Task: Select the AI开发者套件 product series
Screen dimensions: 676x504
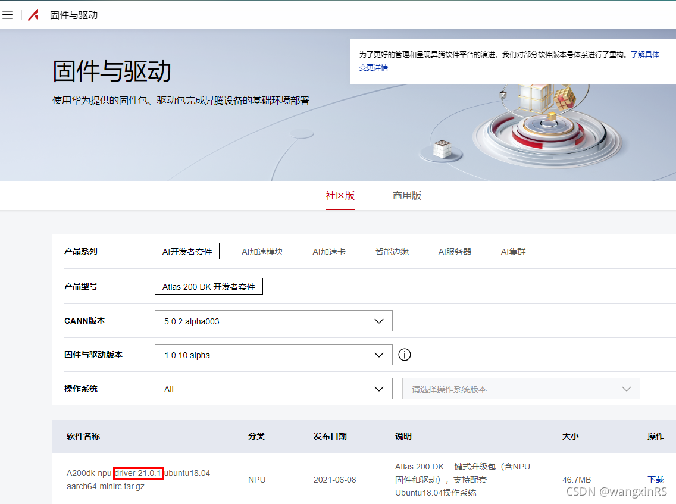Action: 187,251
